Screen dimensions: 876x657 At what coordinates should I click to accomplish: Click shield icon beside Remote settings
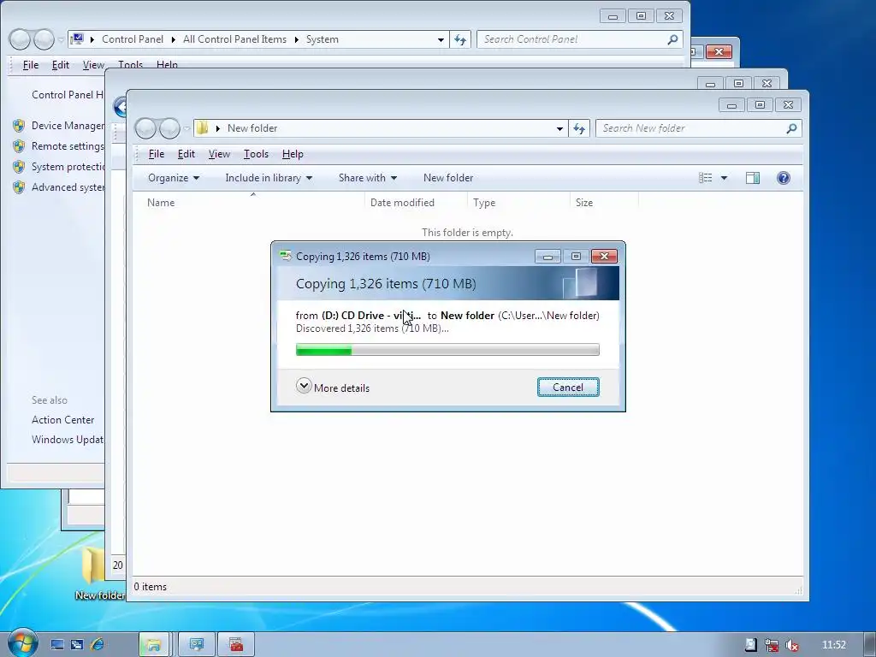pyautogui.click(x=19, y=146)
